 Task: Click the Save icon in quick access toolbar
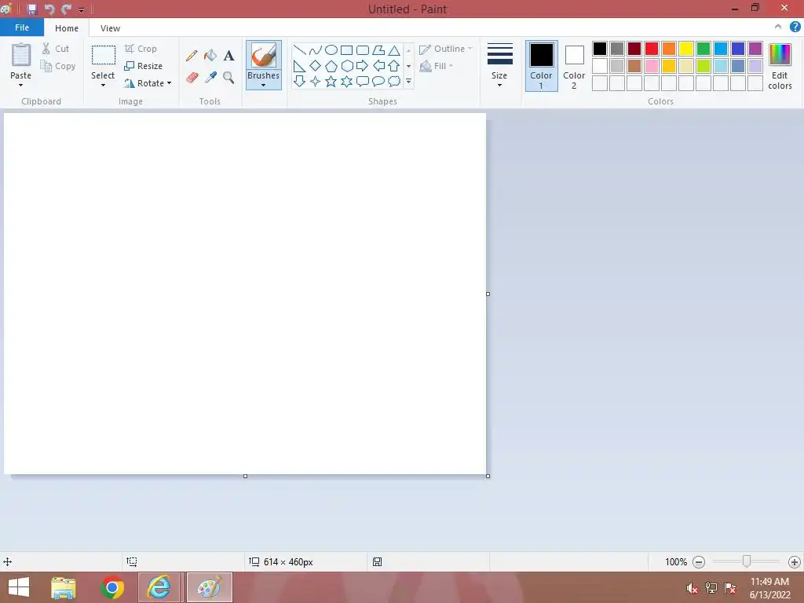31,9
